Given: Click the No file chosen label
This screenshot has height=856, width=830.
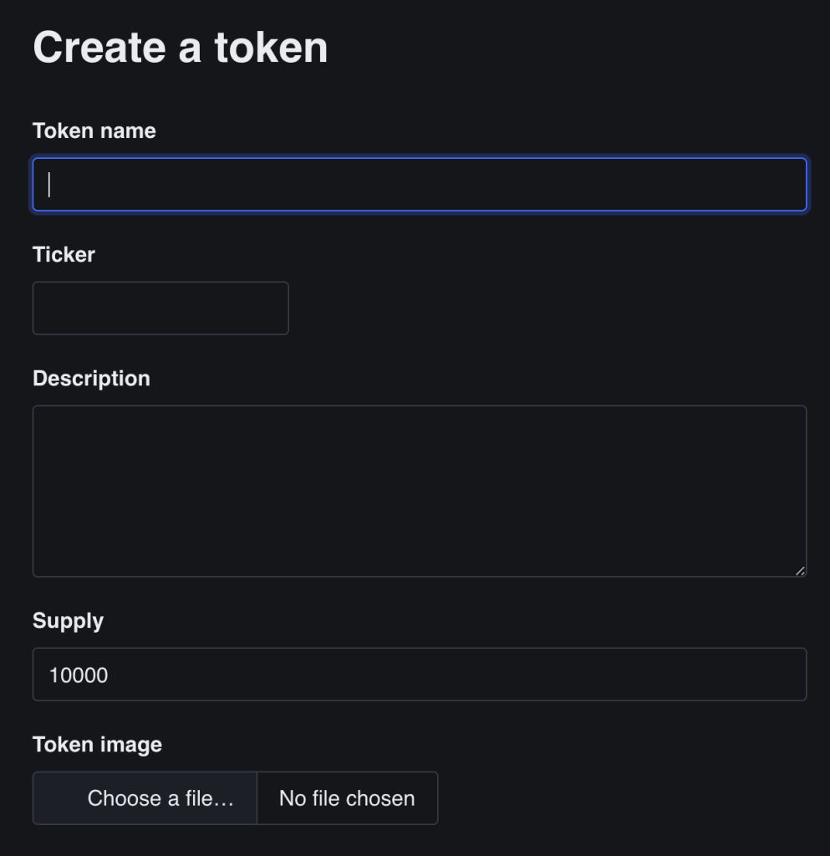Looking at the screenshot, I should click(x=348, y=797).
